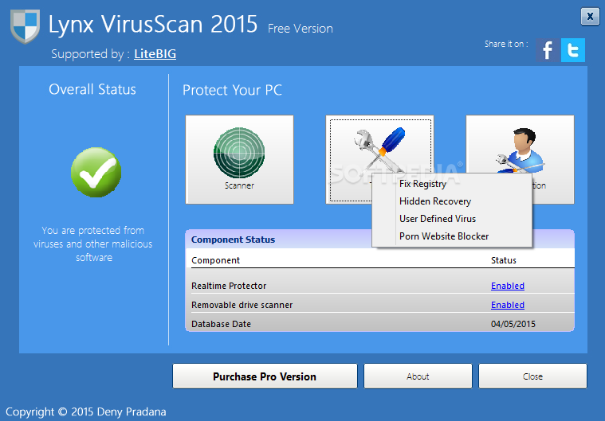
Task: Select Porn Website Blocker option
Action: coord(452,236)
